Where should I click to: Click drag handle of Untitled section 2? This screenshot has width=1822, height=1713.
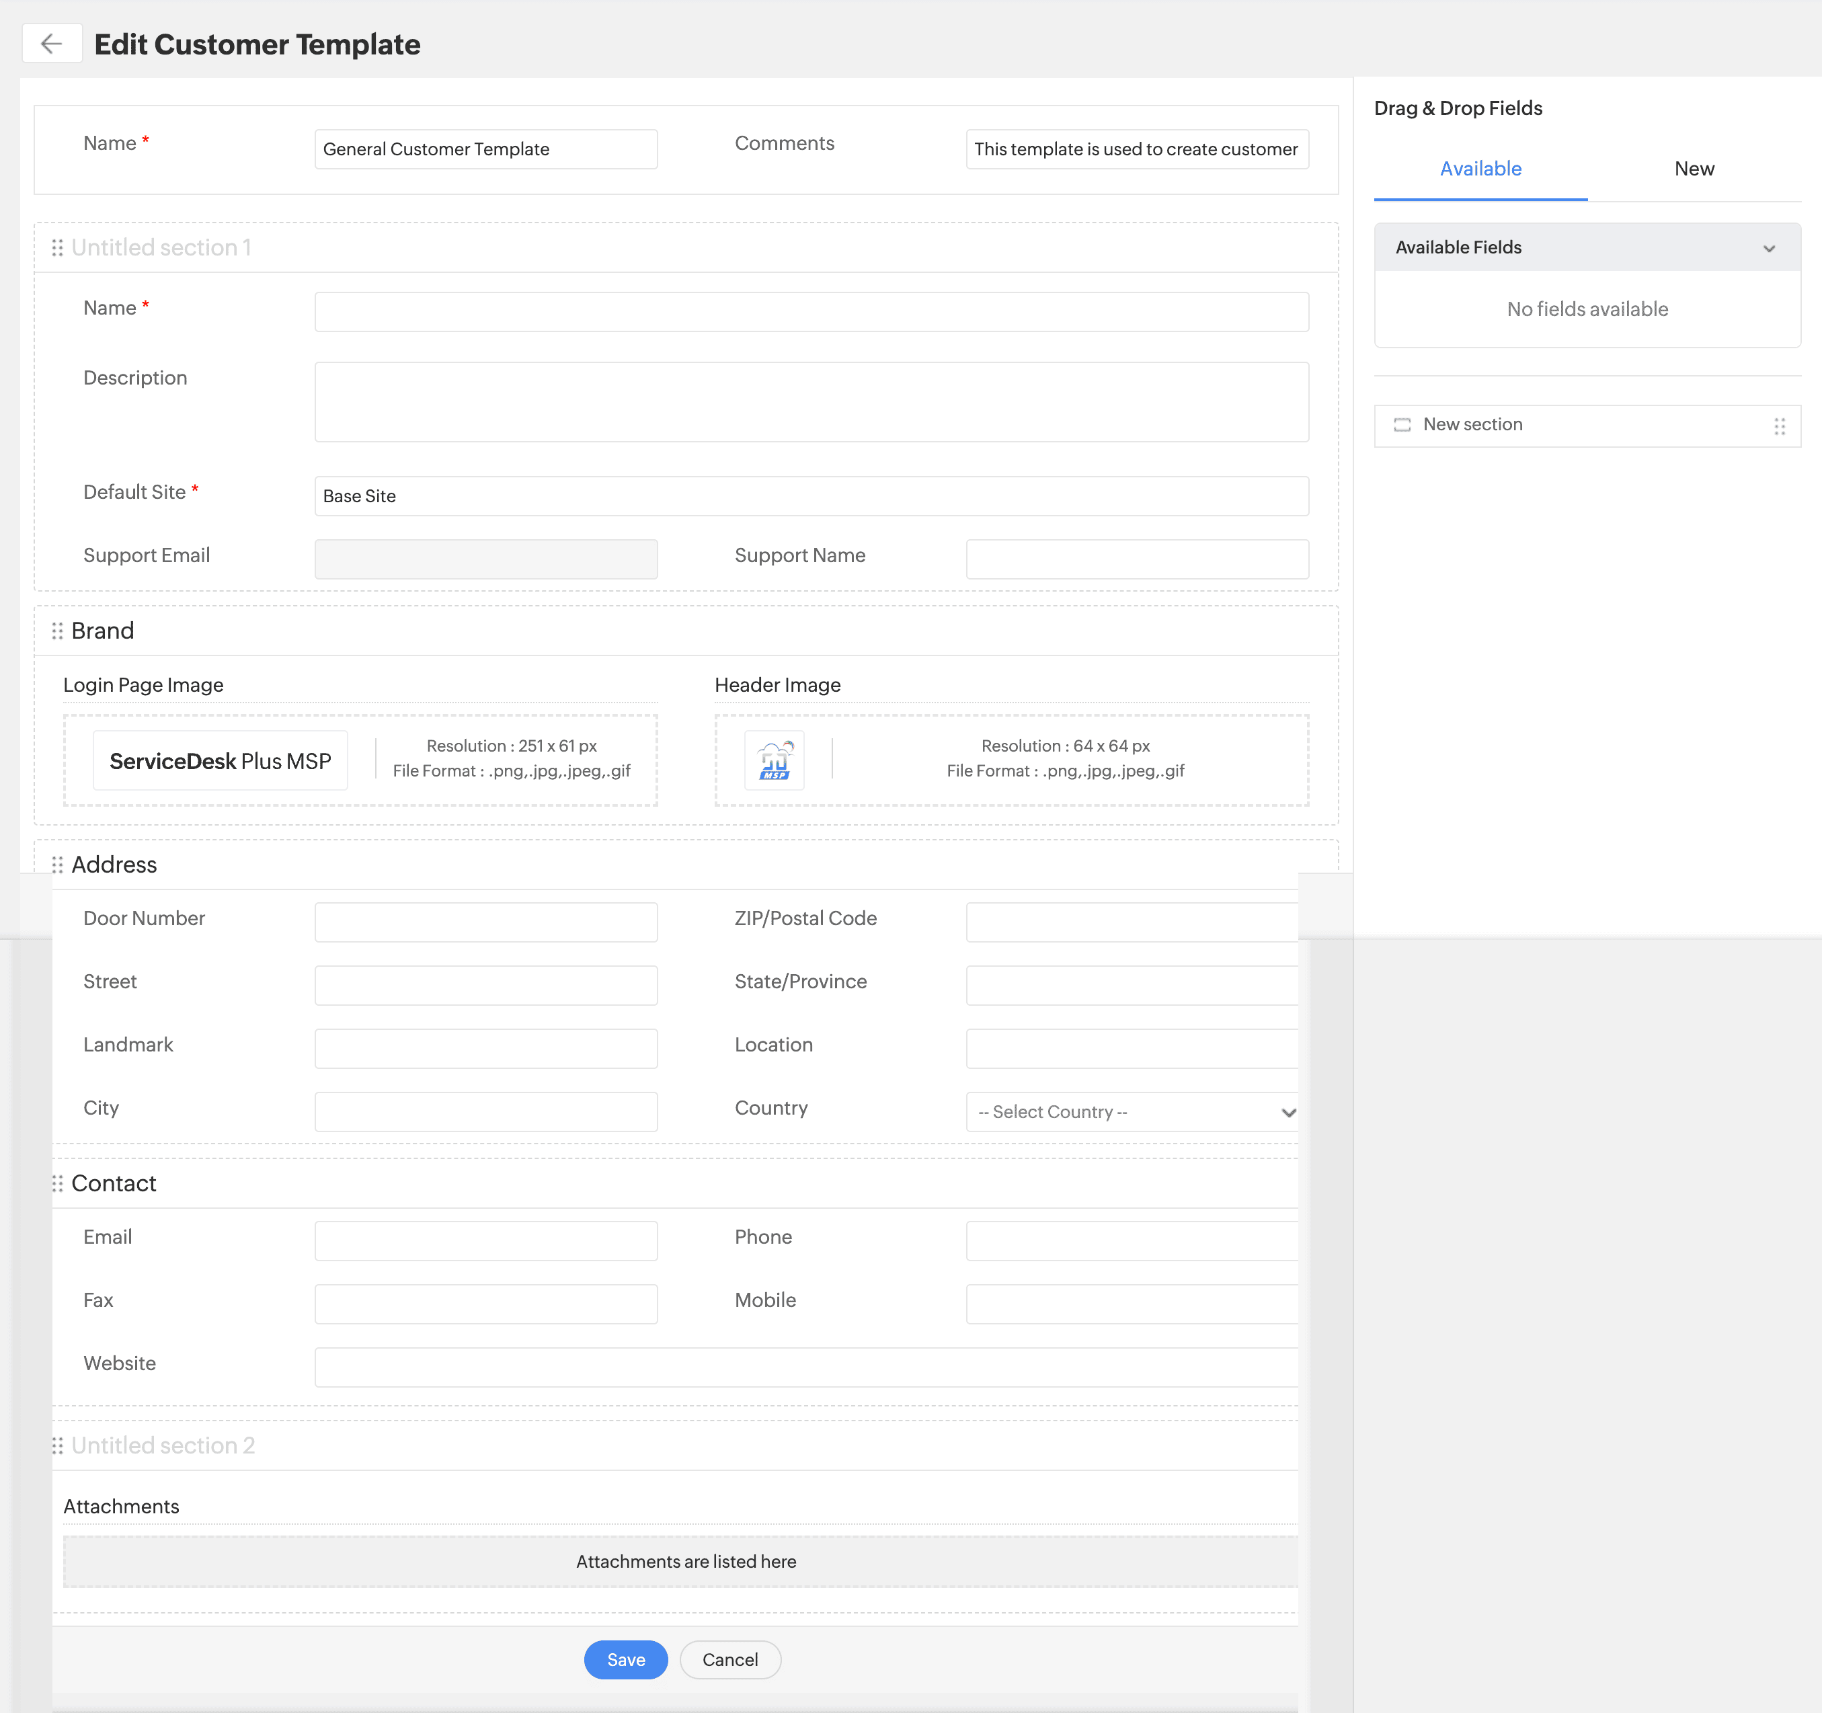(x=57, y=1445)
